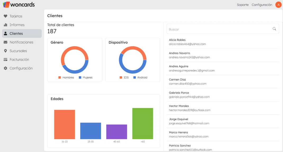Click the Configuración gear icon in sidebar
283x152 pixels.
point(5,68)
